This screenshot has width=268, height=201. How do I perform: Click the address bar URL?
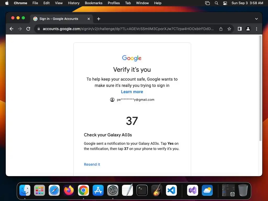128,29
